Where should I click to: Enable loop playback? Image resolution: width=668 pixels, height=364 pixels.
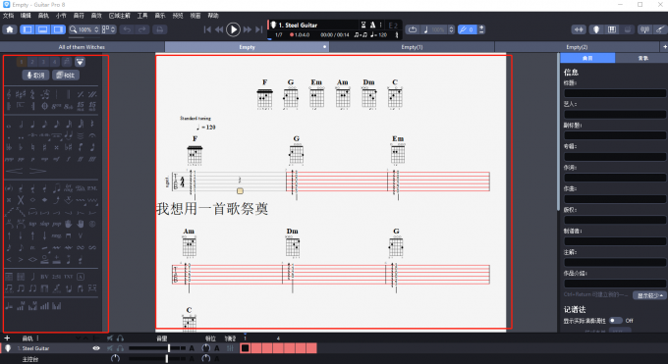pos(413,29)
